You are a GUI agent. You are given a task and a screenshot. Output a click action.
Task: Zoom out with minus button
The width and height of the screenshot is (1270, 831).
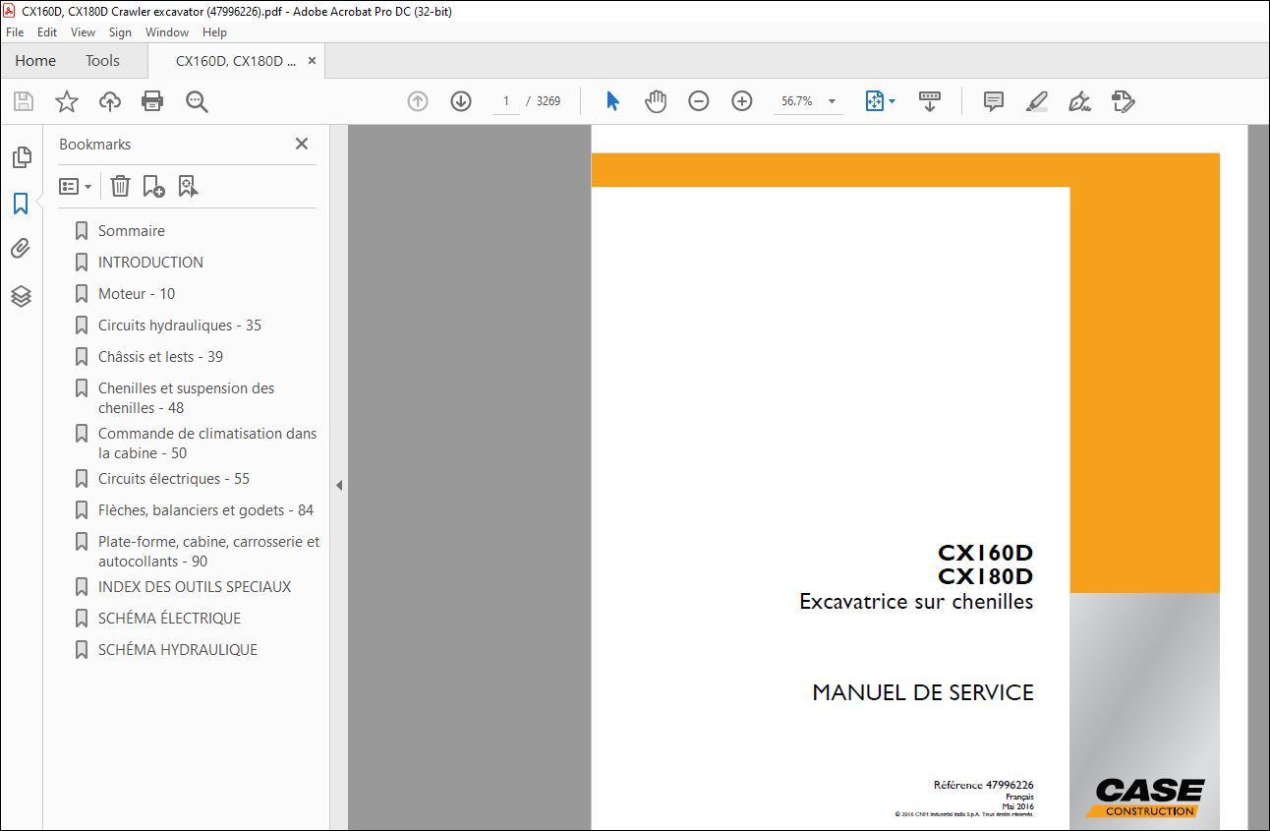[699, 101]
